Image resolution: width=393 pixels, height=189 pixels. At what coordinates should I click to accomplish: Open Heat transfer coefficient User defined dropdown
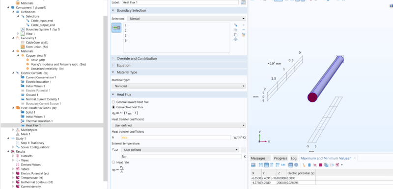point(179,125)
